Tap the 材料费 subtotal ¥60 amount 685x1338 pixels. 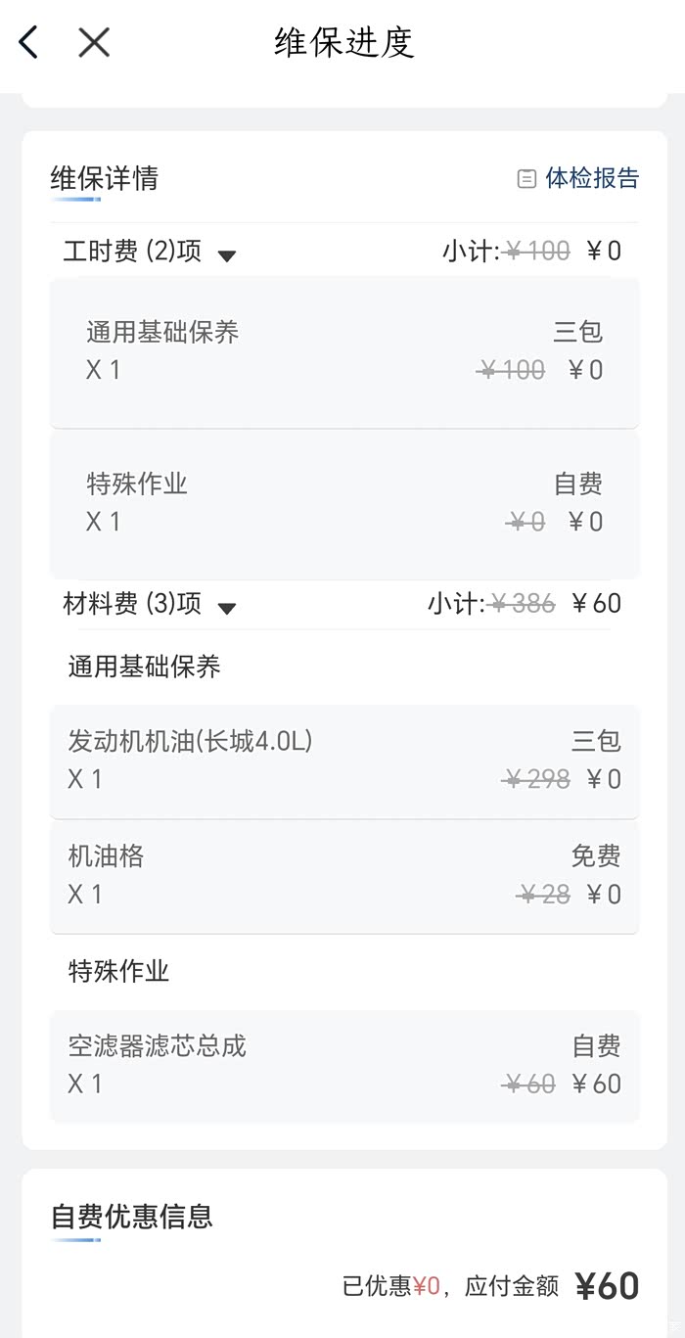596,604
